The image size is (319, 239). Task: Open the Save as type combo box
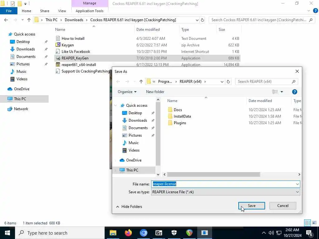pos(226,192)
